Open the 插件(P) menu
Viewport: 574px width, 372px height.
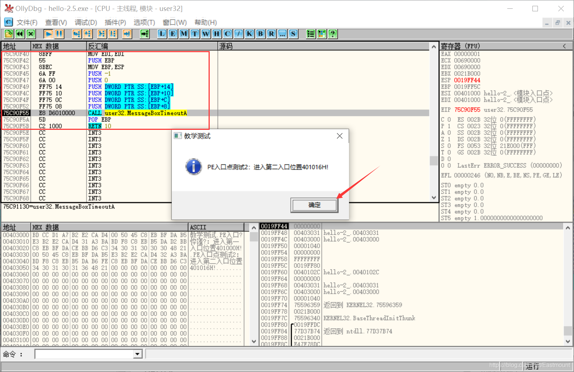click(x=115, y=23)
